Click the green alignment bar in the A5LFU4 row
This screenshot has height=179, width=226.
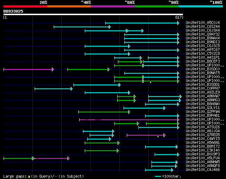point(19,159)
